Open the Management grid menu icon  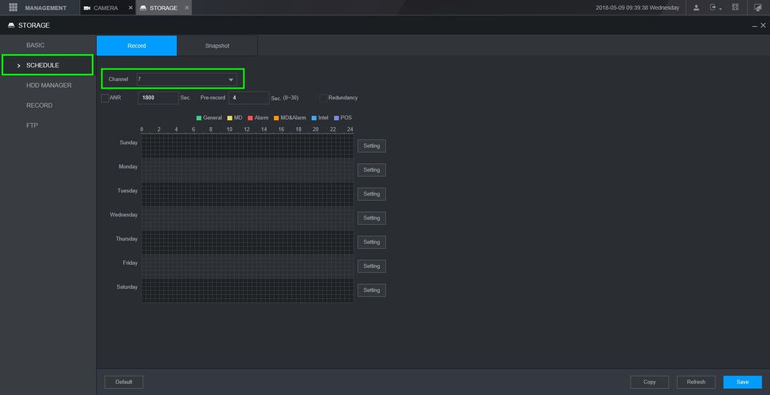[x=13, y=8]
